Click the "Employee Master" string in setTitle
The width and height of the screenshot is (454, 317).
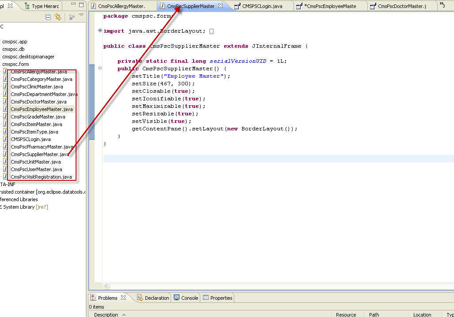[x=194, y=76]
